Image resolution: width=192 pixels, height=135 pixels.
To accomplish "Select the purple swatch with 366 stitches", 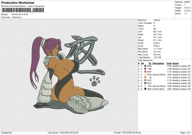I will pos(145,69).
